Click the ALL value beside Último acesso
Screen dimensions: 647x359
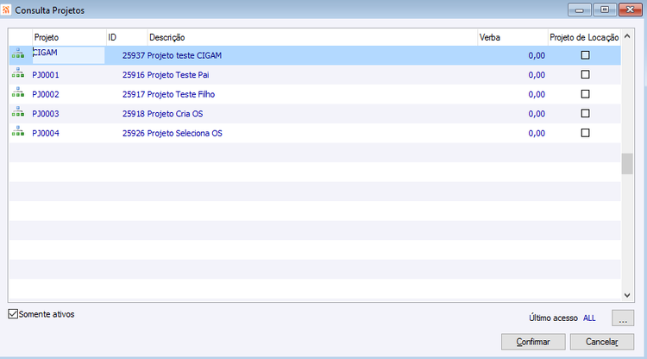click(x=589, y=318)
